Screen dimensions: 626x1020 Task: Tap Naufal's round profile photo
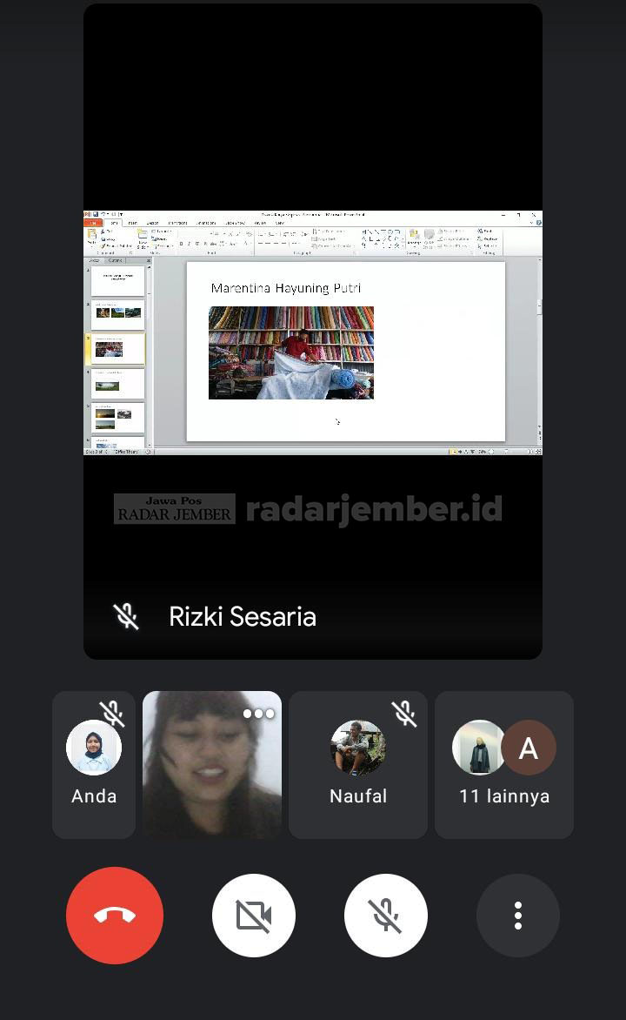358,748
